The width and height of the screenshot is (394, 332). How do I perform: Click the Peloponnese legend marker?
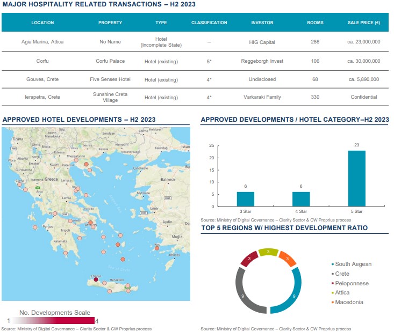pos(332,283)
